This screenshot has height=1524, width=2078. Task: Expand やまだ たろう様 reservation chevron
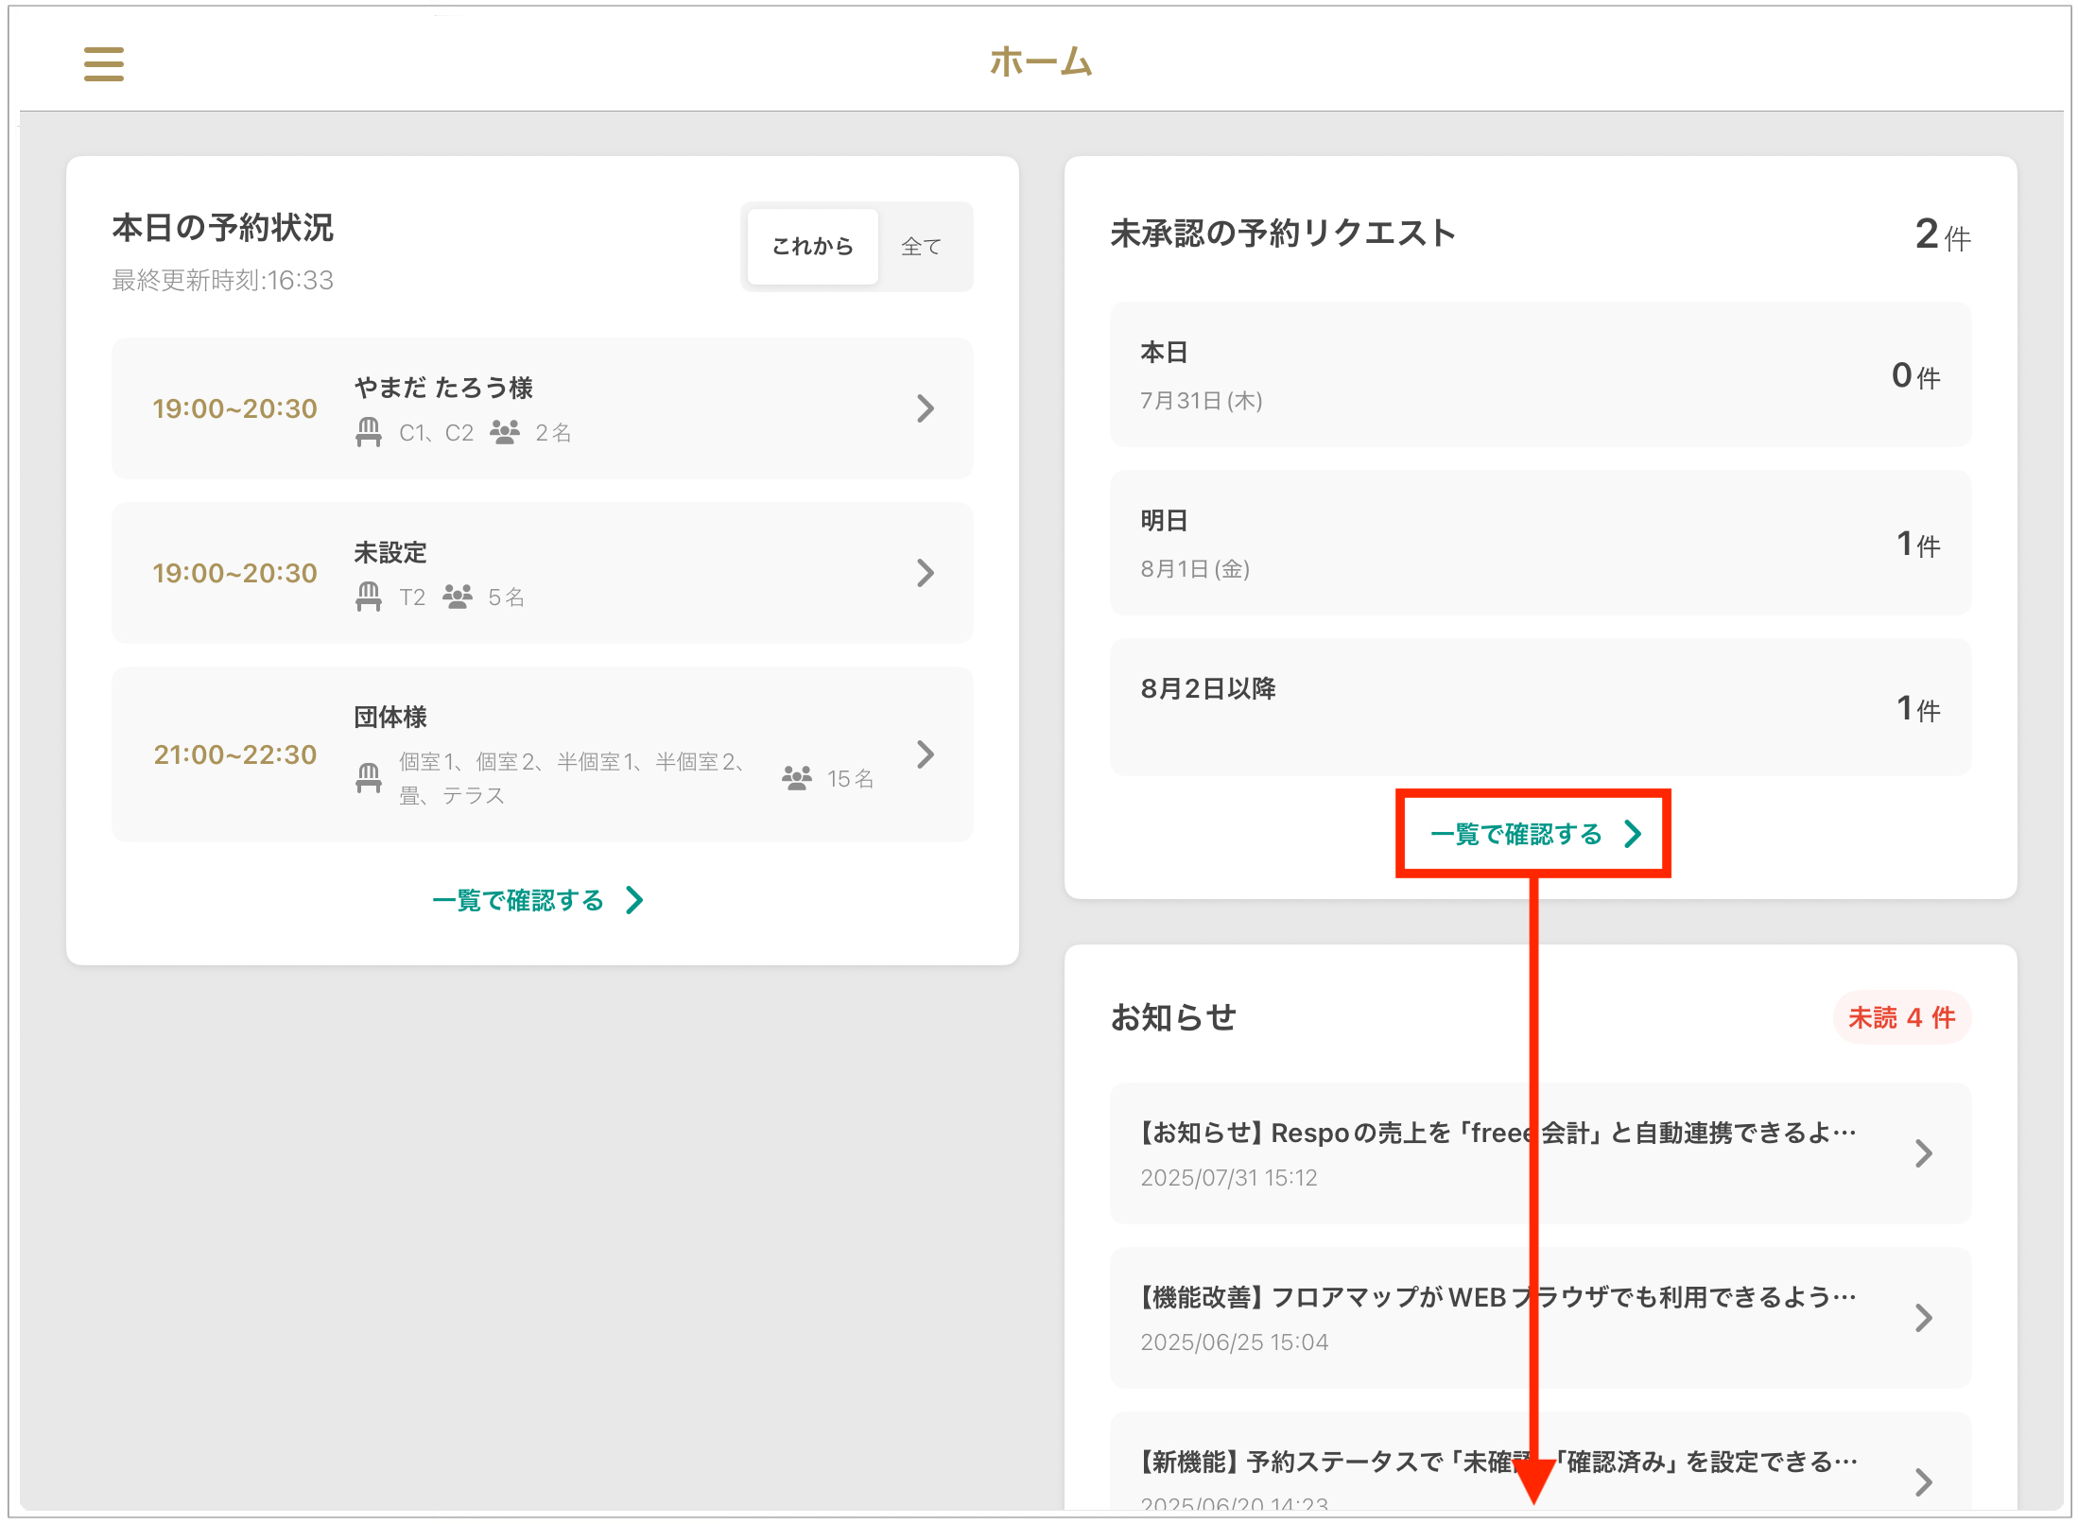tap(925, 408)
